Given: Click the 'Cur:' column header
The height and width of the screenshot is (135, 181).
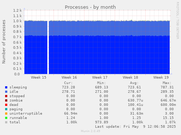Looking at the screenshot, I should coord(68,83).
